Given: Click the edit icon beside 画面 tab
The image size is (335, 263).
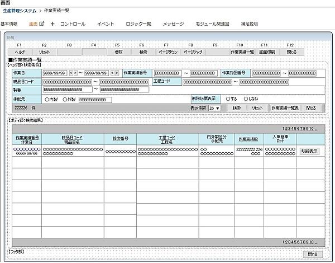Looking at the screenshot, I should (41, 24).
